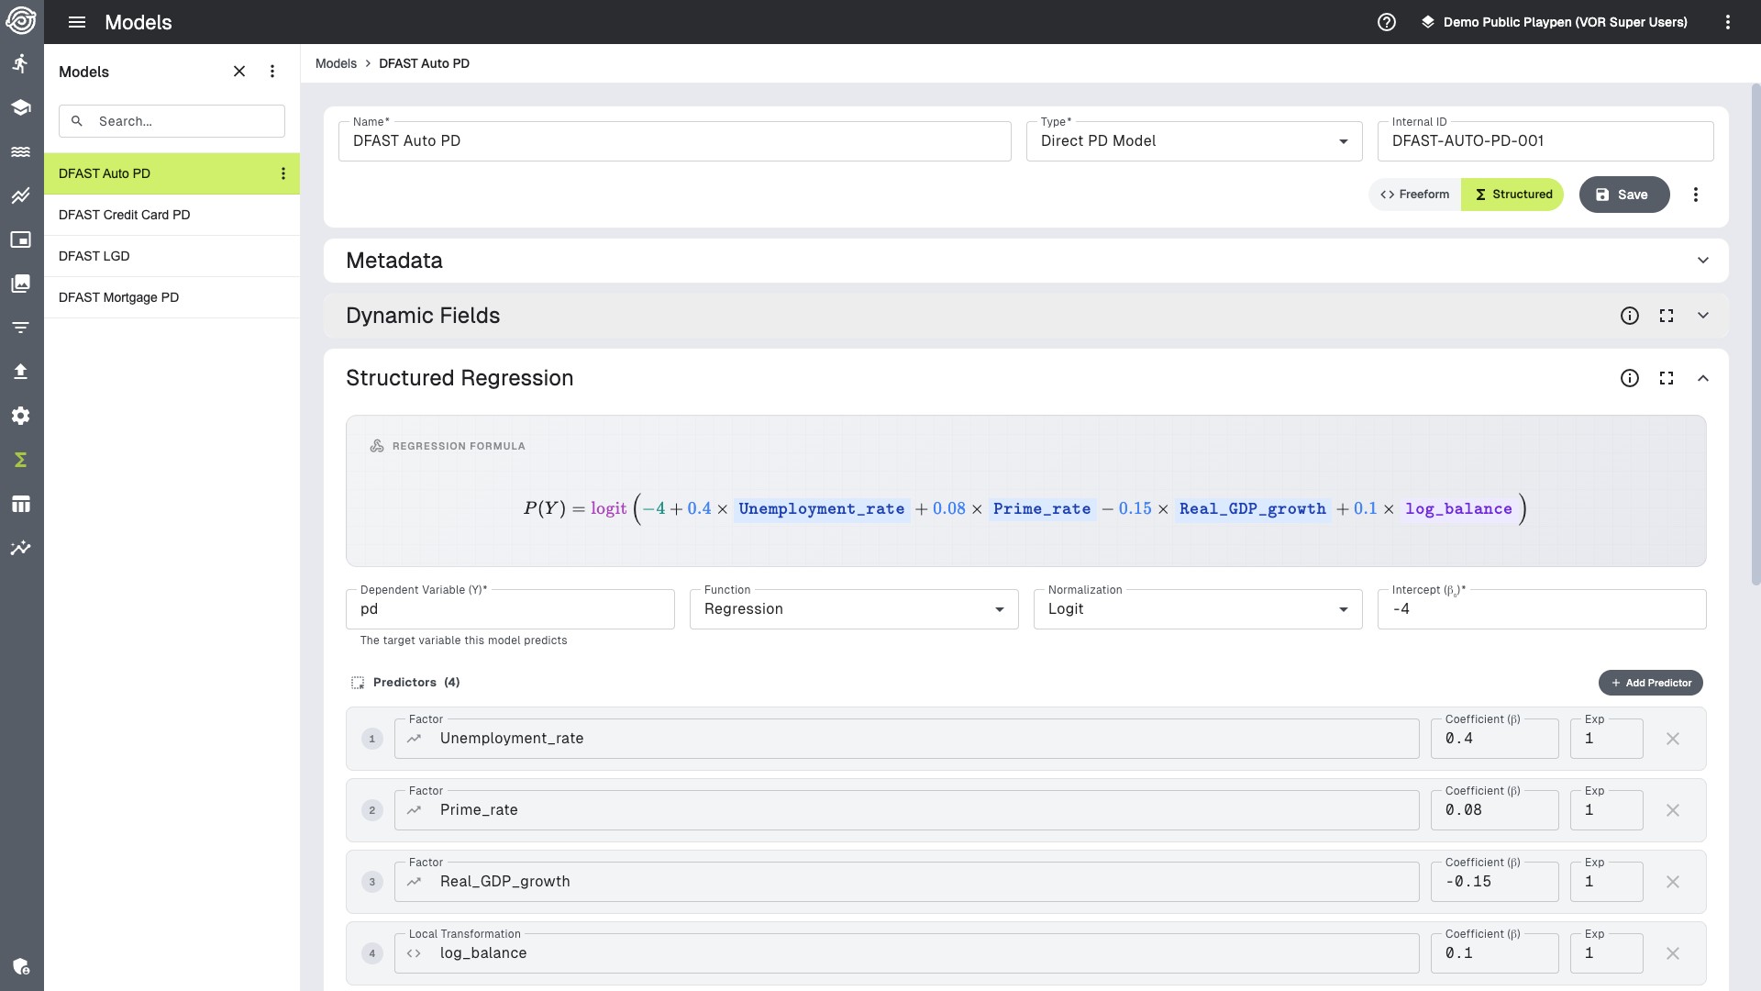This screenshot has width=1761, height=991.
Task: Click the Add Predictor button
Action: (1650, 683)
